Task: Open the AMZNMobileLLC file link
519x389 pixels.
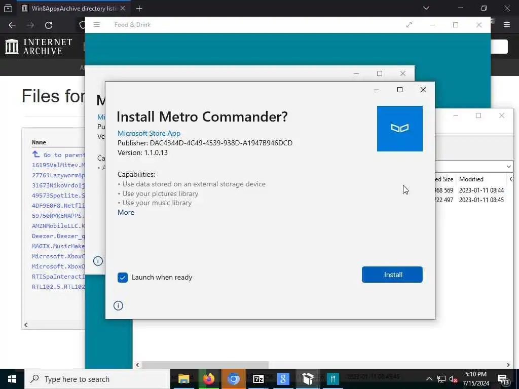Action: pyautogui.click(x=58, y=226)
